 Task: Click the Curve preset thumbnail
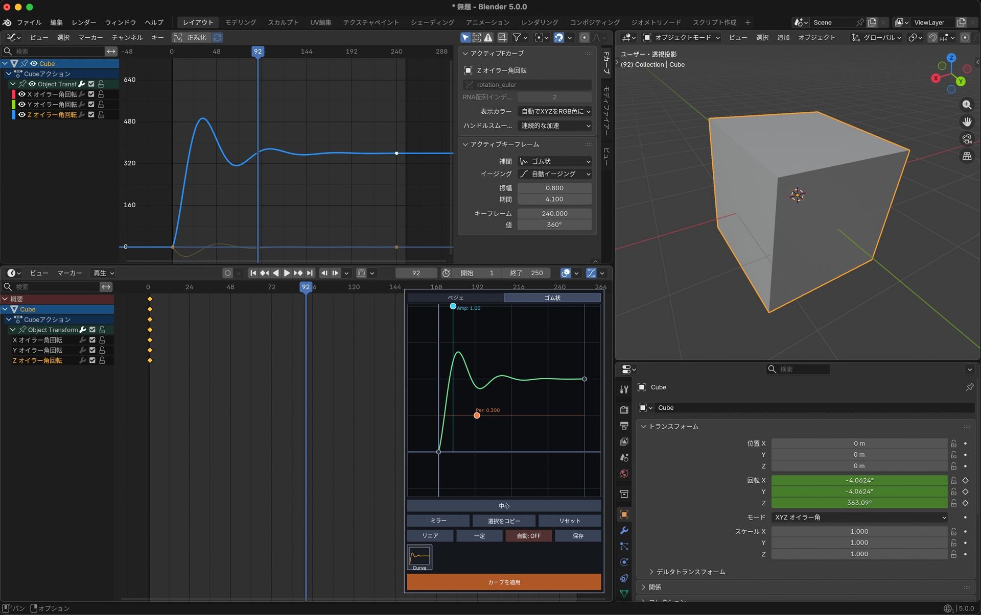click(x=419, y=557)
